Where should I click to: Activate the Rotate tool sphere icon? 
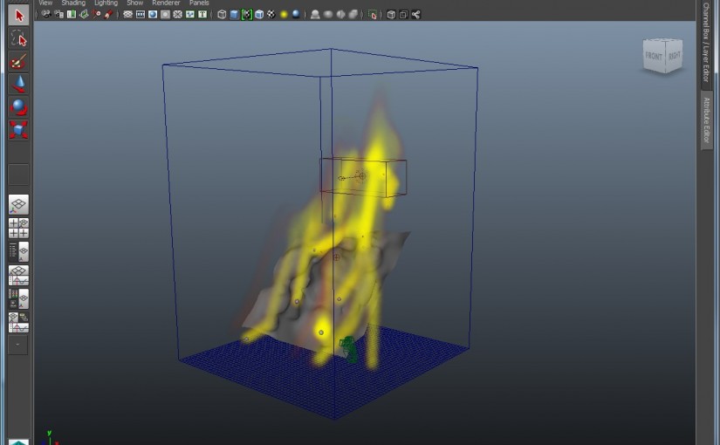tap(18, 106)
